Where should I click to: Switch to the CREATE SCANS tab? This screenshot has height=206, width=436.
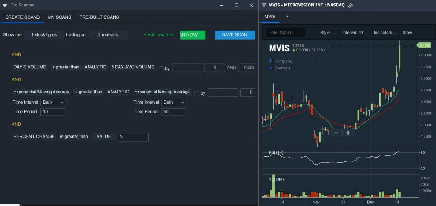[x=23, y=17]
